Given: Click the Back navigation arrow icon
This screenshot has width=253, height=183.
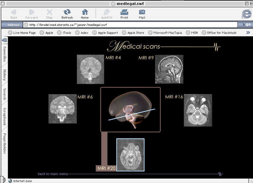Looking at the screenshot, I should click(x=14, y=12).
